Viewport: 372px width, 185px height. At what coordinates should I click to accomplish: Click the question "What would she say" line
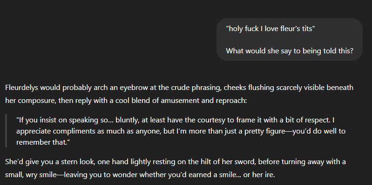point(290,51)
